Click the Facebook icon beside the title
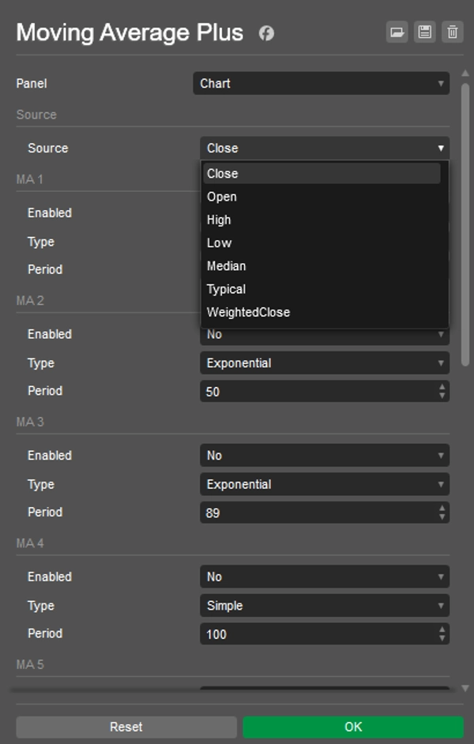The image size is (474, 744). click(x=266, y=33)
